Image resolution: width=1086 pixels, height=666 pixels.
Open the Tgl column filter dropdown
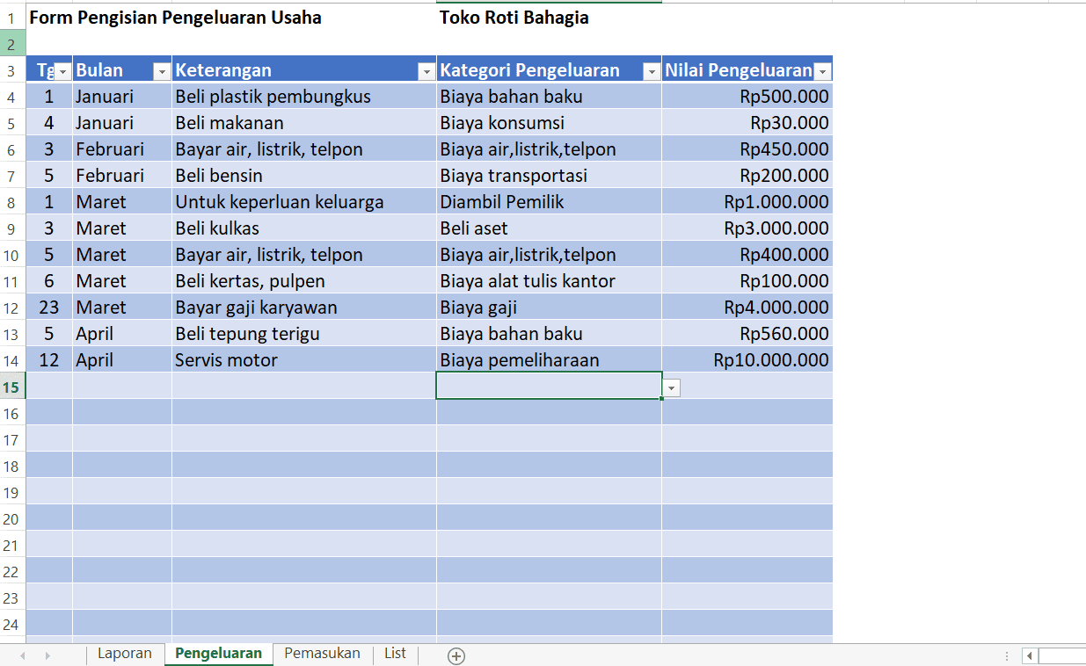(62, 71)
